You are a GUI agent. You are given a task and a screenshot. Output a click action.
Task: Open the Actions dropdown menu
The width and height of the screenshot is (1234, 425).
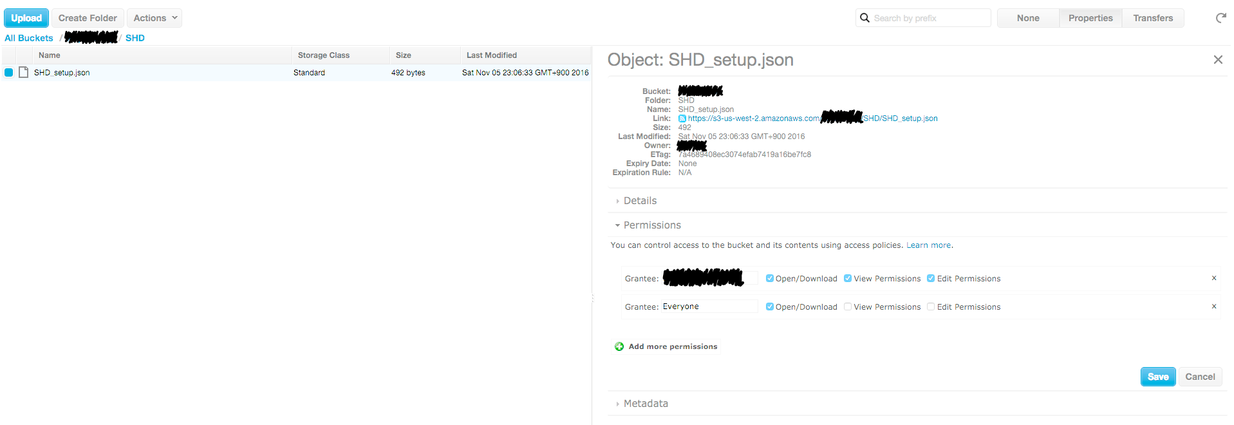[154, 18]
